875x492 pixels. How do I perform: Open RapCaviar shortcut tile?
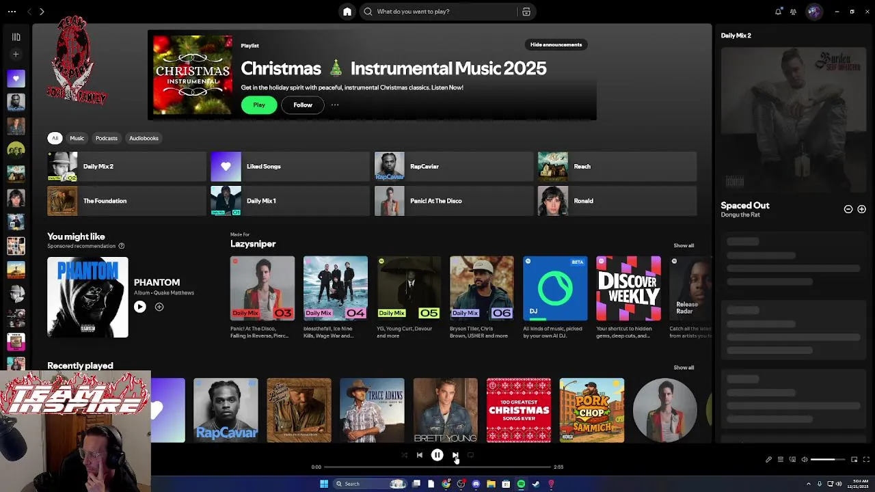pos(454,167)
